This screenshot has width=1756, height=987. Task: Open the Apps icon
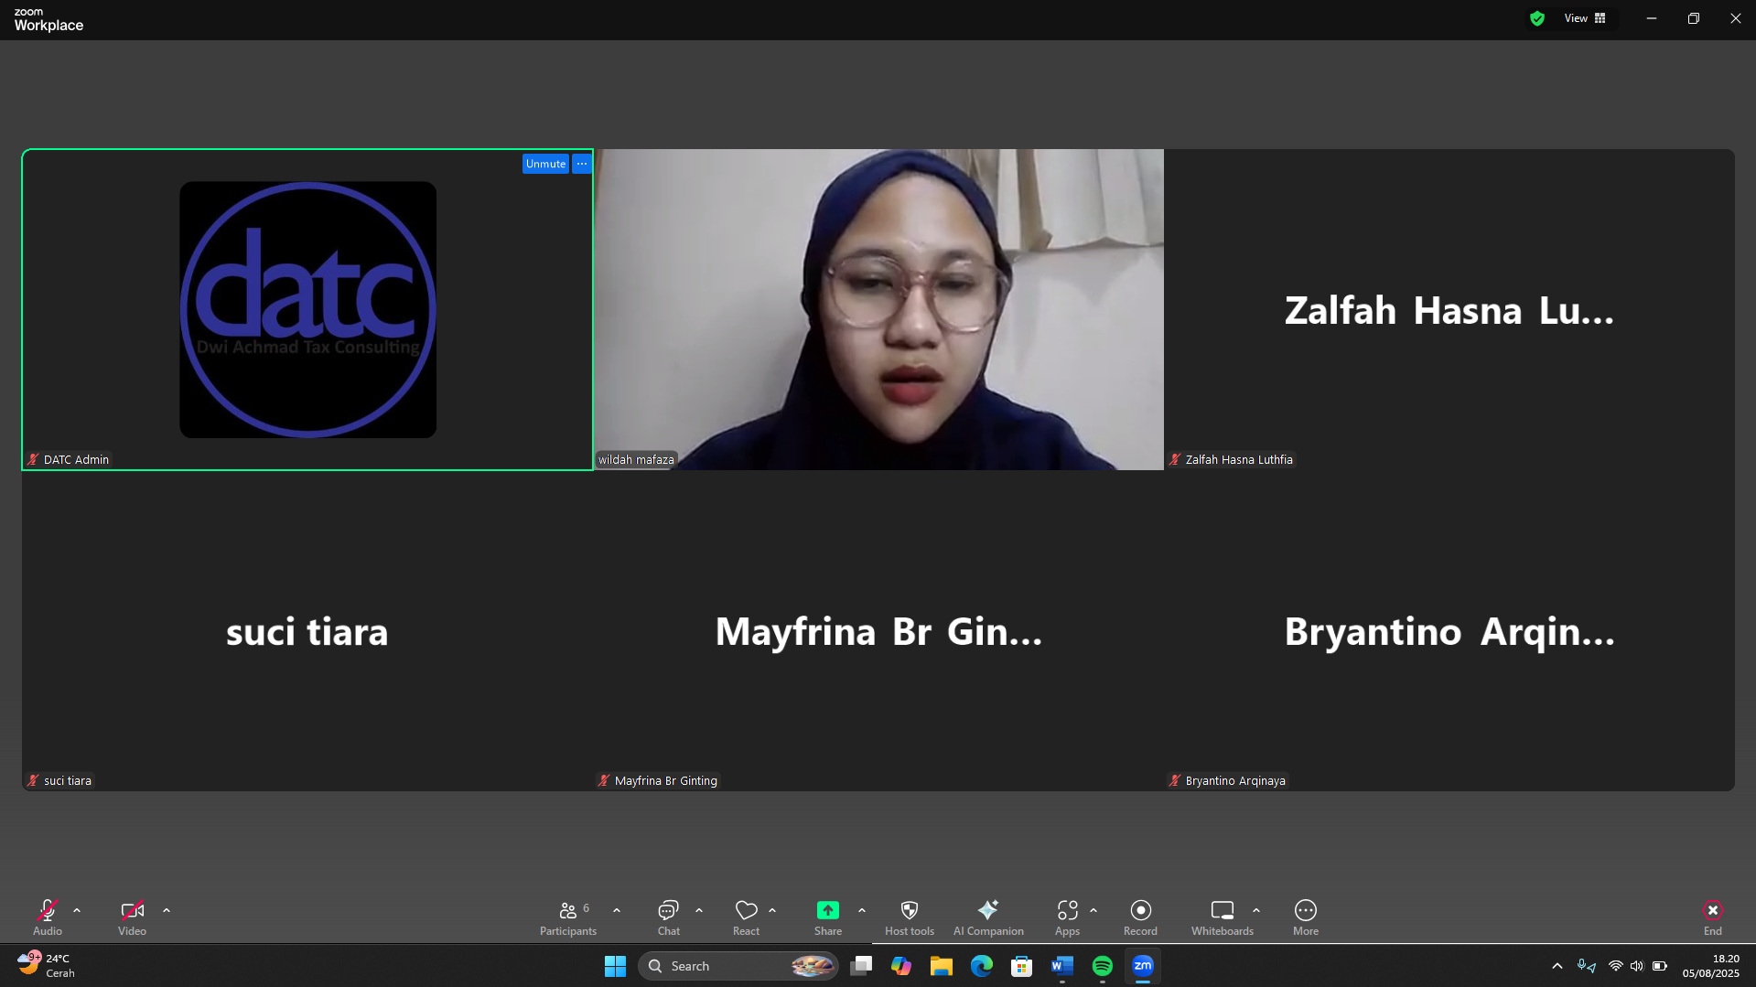(1067, 917)
